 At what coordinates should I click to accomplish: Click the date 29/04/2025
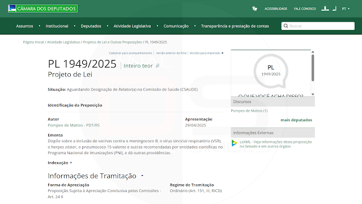tap(195, 125)
